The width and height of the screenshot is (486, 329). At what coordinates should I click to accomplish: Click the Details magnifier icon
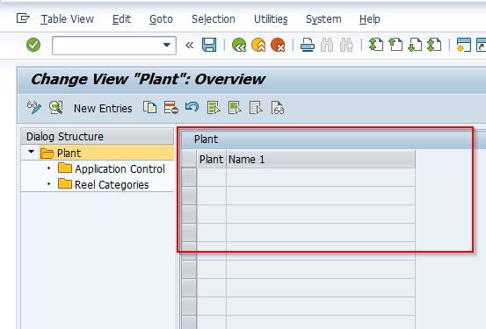(55, 108)
